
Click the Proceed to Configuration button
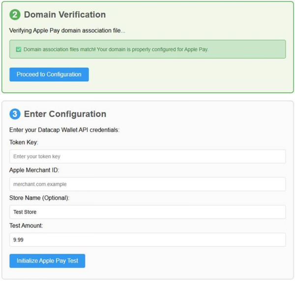(49, 74)
